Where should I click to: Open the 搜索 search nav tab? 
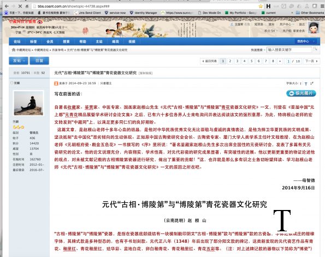click(66, 42)
